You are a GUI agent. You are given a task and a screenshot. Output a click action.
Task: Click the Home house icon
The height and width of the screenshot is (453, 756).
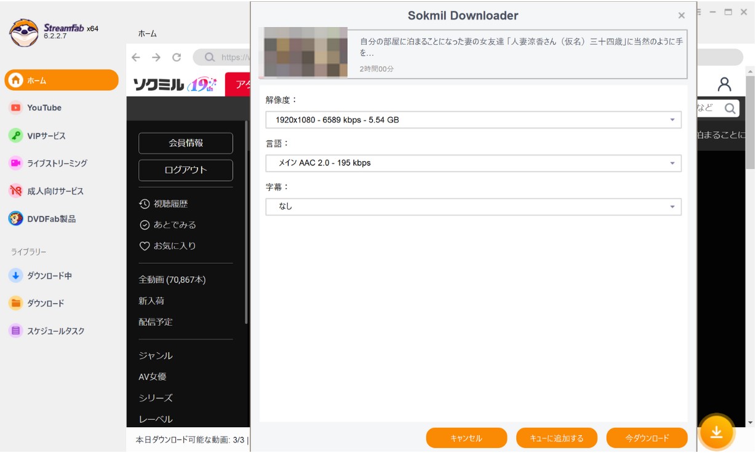[x=16, y=80]
